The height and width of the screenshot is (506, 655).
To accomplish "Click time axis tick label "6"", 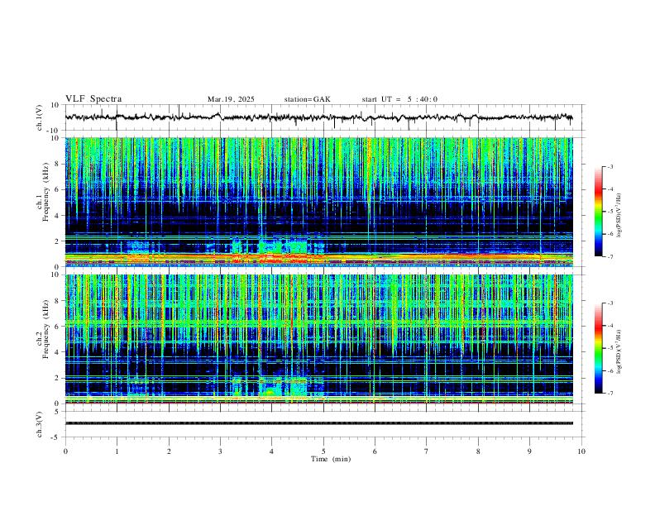I will [x=375, y=451].
